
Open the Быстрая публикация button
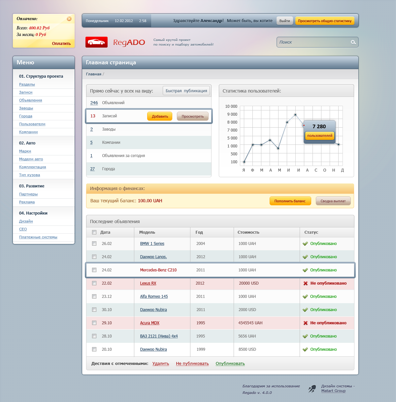pos(186,91)
